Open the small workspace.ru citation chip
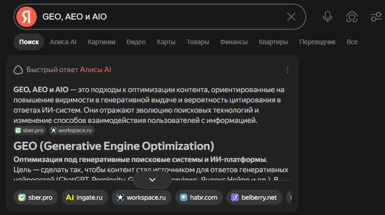 click(x=72, y=130)
